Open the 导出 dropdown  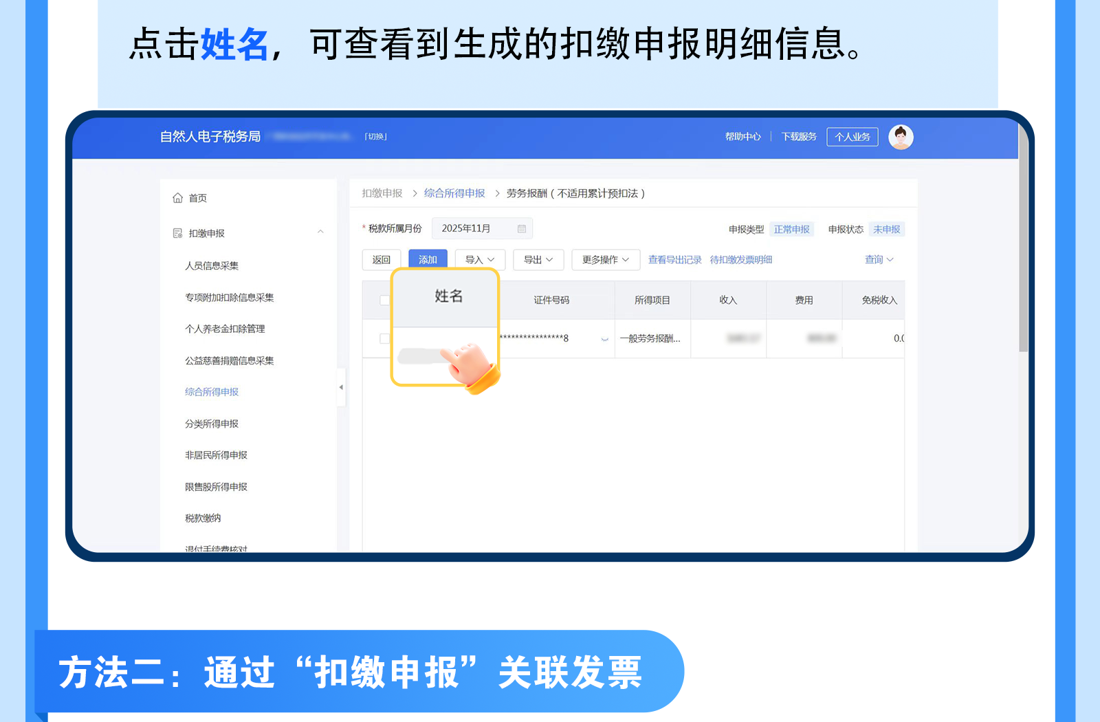click(538, 260)
